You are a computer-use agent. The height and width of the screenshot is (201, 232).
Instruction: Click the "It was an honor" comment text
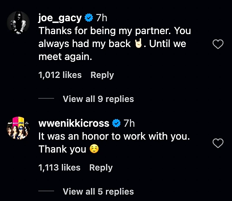tap(114, 137)
